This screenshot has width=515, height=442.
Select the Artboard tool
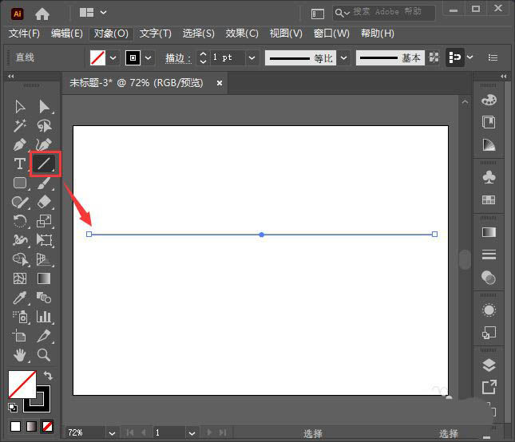coord(19,336)
